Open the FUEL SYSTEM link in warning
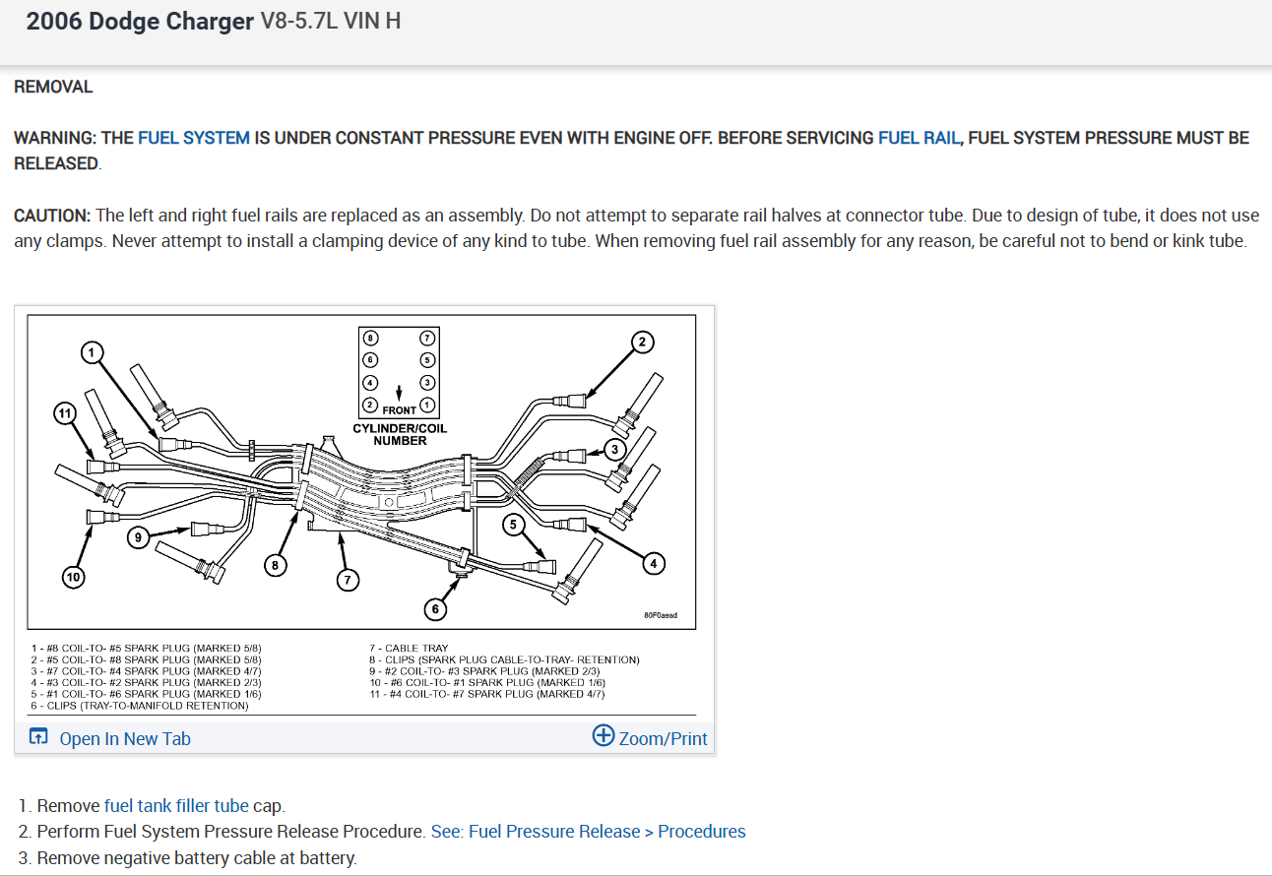Screen dimensions: 1272x876 pyautogui.click(x=194, y=138)
